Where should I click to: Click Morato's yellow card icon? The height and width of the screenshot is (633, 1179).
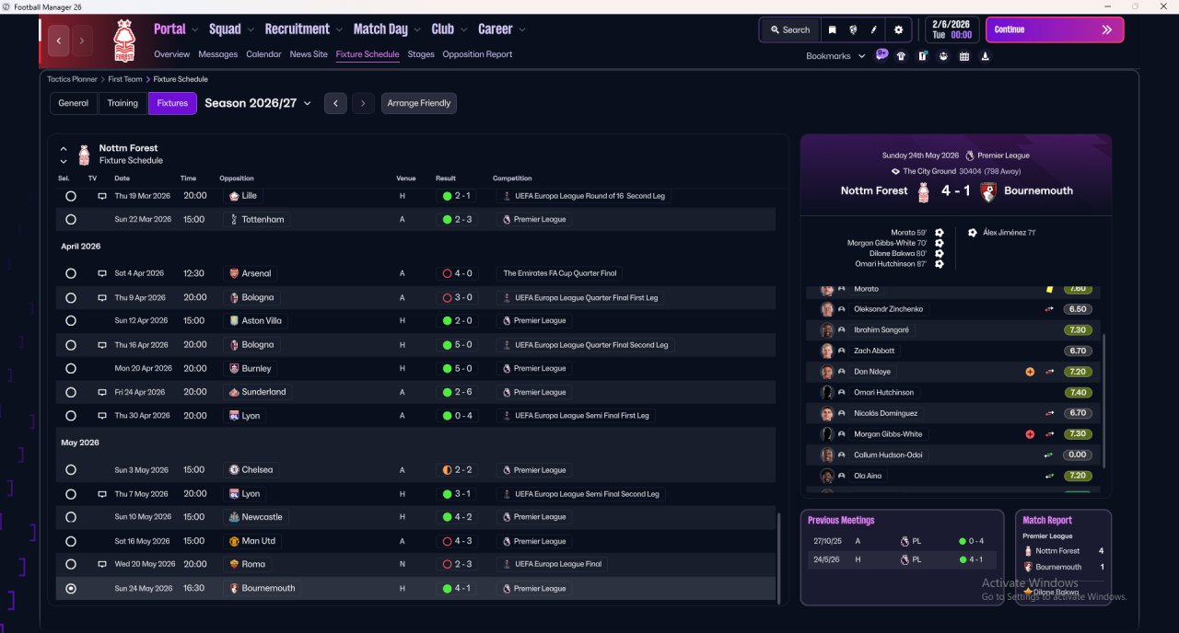[1049, 289]
